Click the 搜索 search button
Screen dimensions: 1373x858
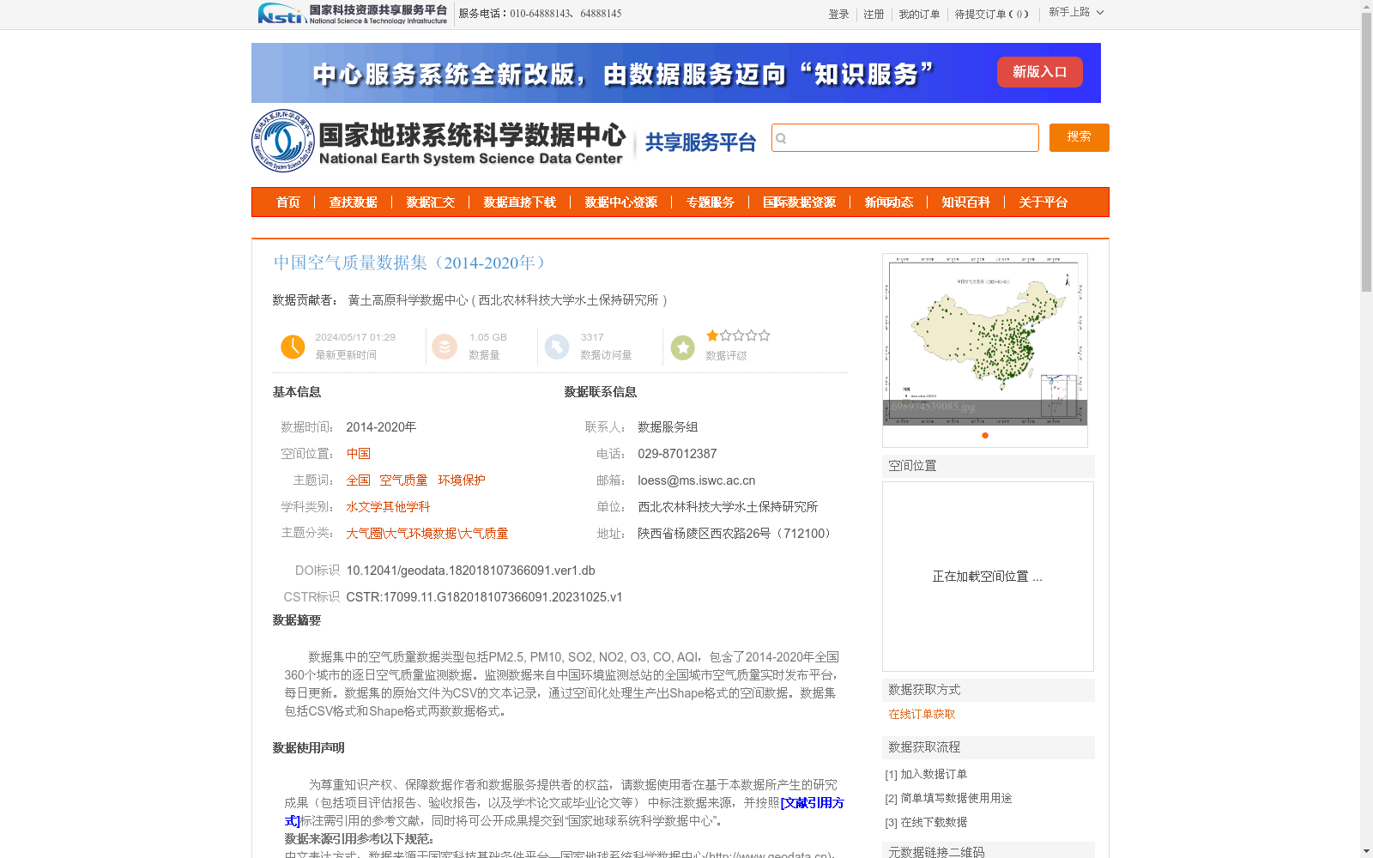point(1079,137)
